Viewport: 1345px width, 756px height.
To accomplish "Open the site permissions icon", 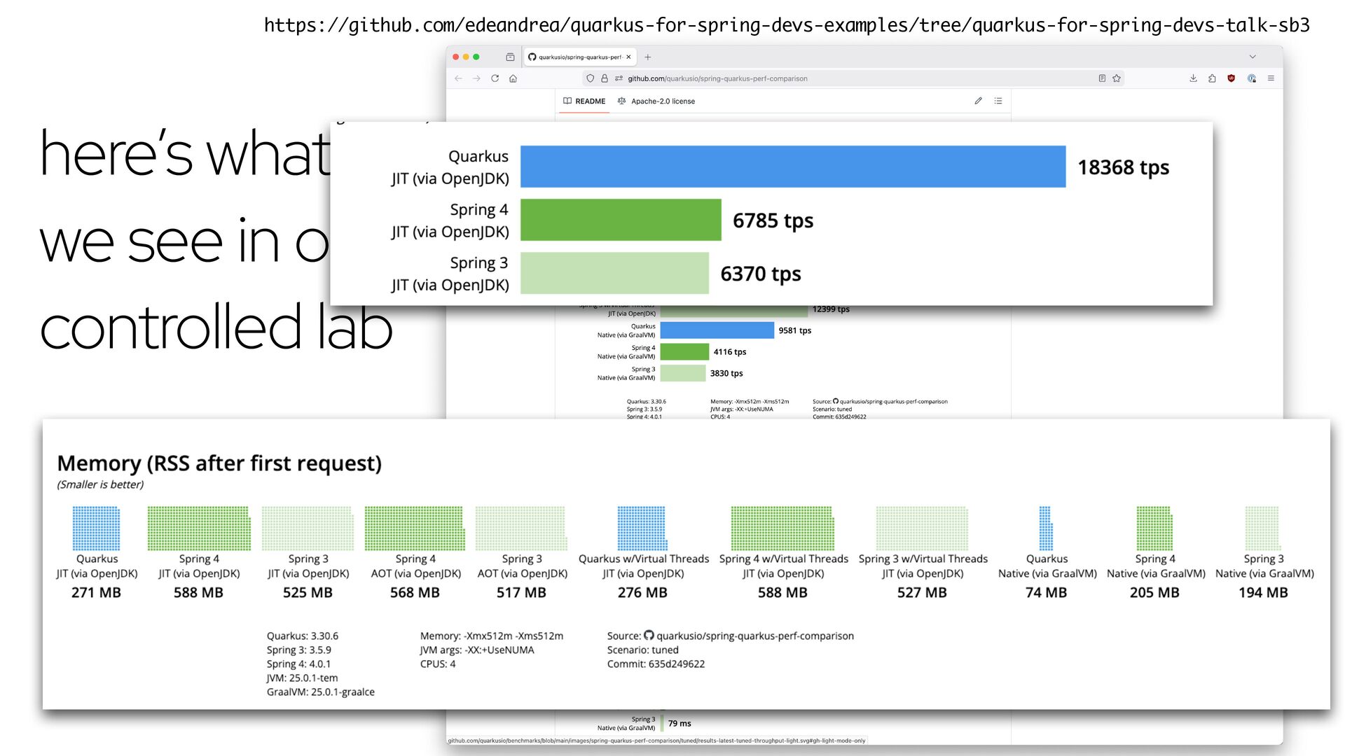I will (619, 78).
